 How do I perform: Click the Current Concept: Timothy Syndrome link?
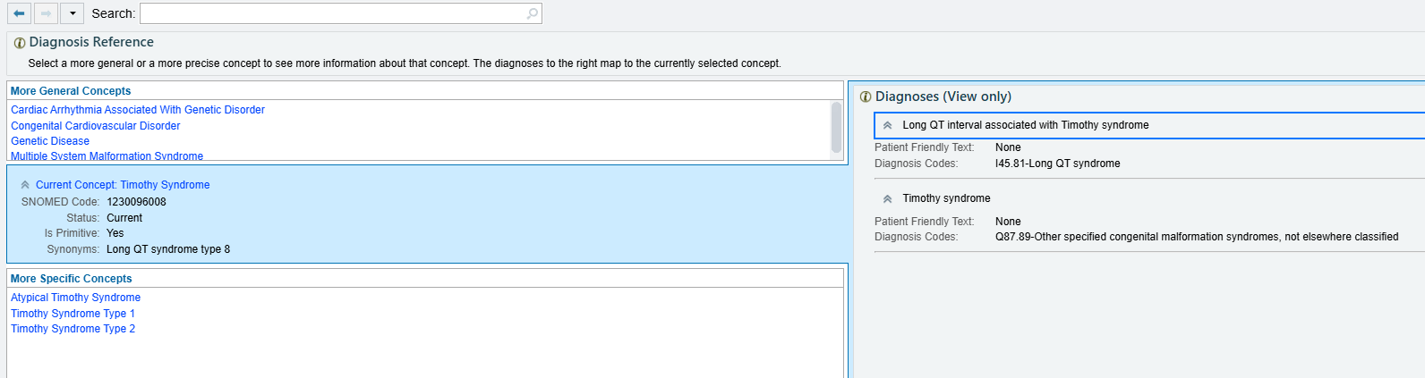click(123, 185)
